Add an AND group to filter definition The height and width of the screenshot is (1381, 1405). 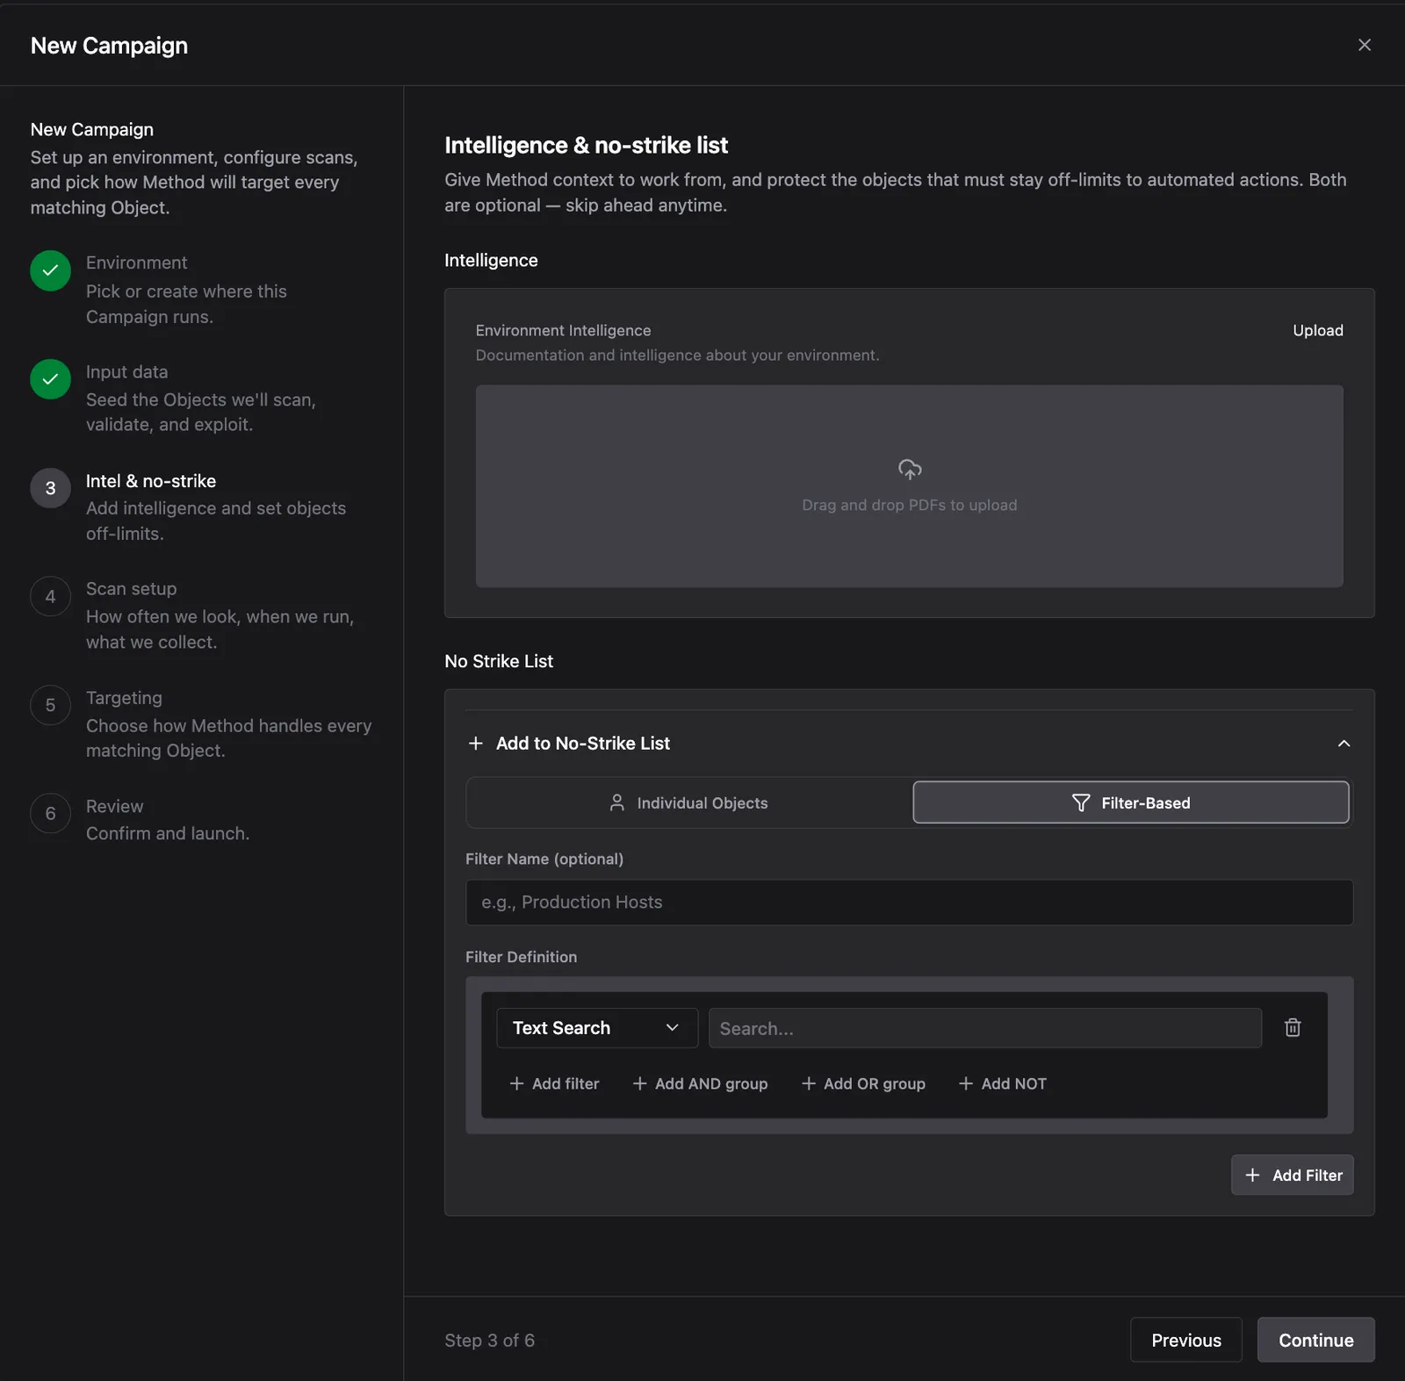pos(700,1083)
